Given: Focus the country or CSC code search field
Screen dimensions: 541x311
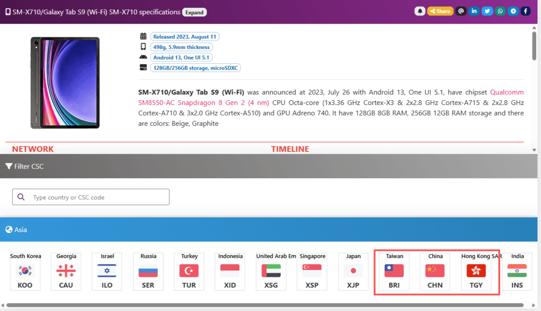Looking at the screenshot, I should coord(91,197).
